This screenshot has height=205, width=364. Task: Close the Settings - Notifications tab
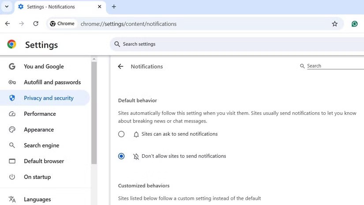pyautogui.click(x=100, y=7)
